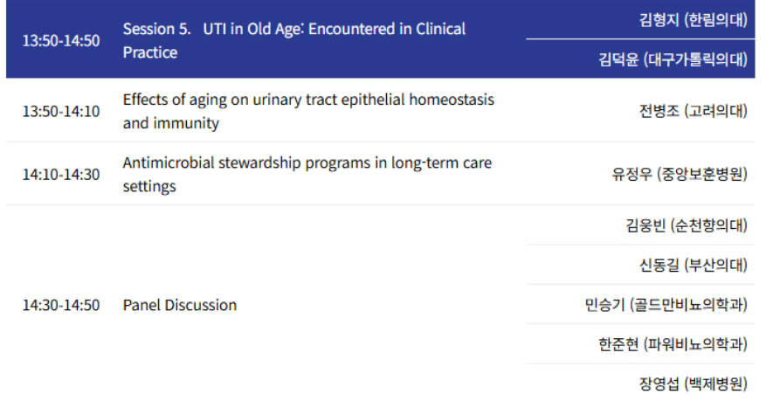
Task: Click panelist 장영섭 (백제병원)
Action: click(x=693, y=384)
